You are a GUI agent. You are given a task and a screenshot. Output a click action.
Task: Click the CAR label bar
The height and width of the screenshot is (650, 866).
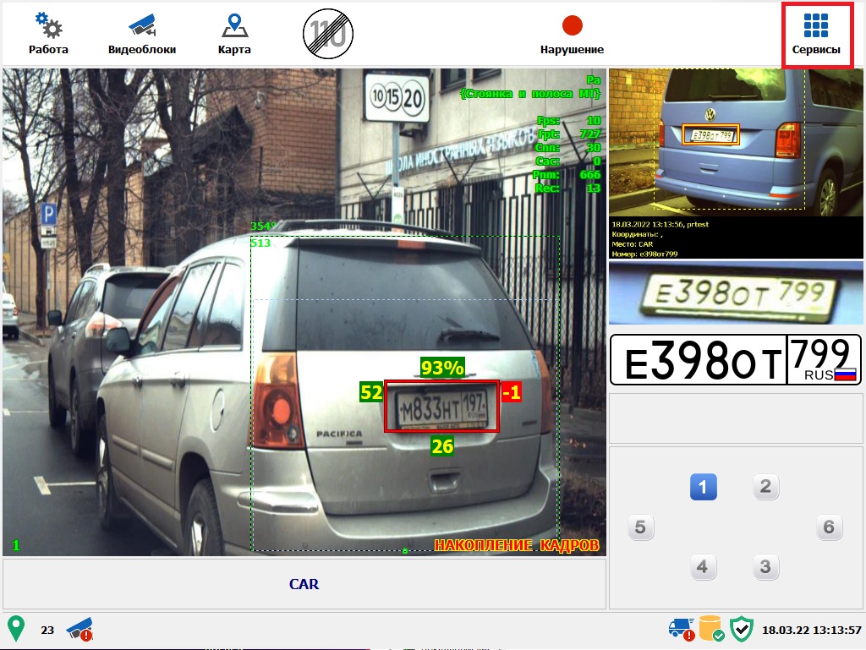tap(304, 584)
